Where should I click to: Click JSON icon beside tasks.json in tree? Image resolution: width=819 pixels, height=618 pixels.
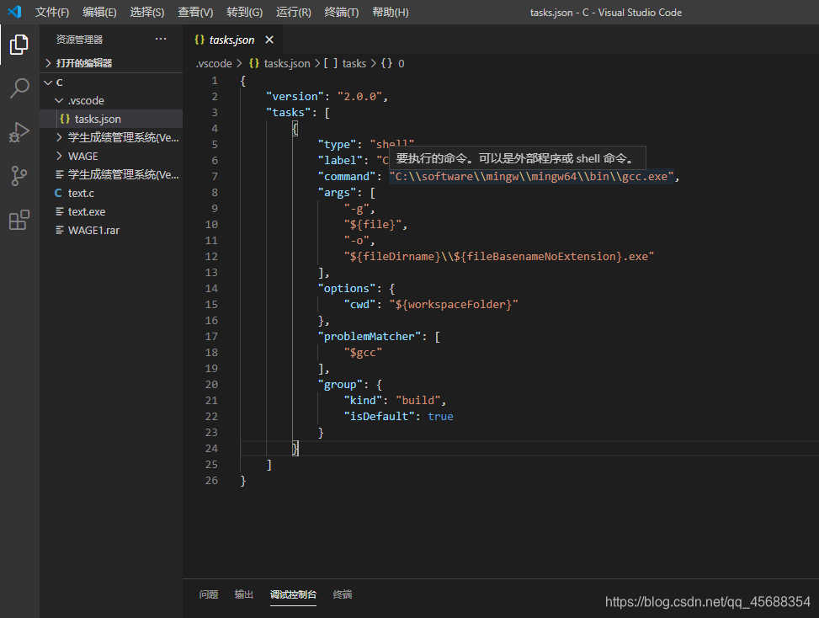click(x=65, y=119)
